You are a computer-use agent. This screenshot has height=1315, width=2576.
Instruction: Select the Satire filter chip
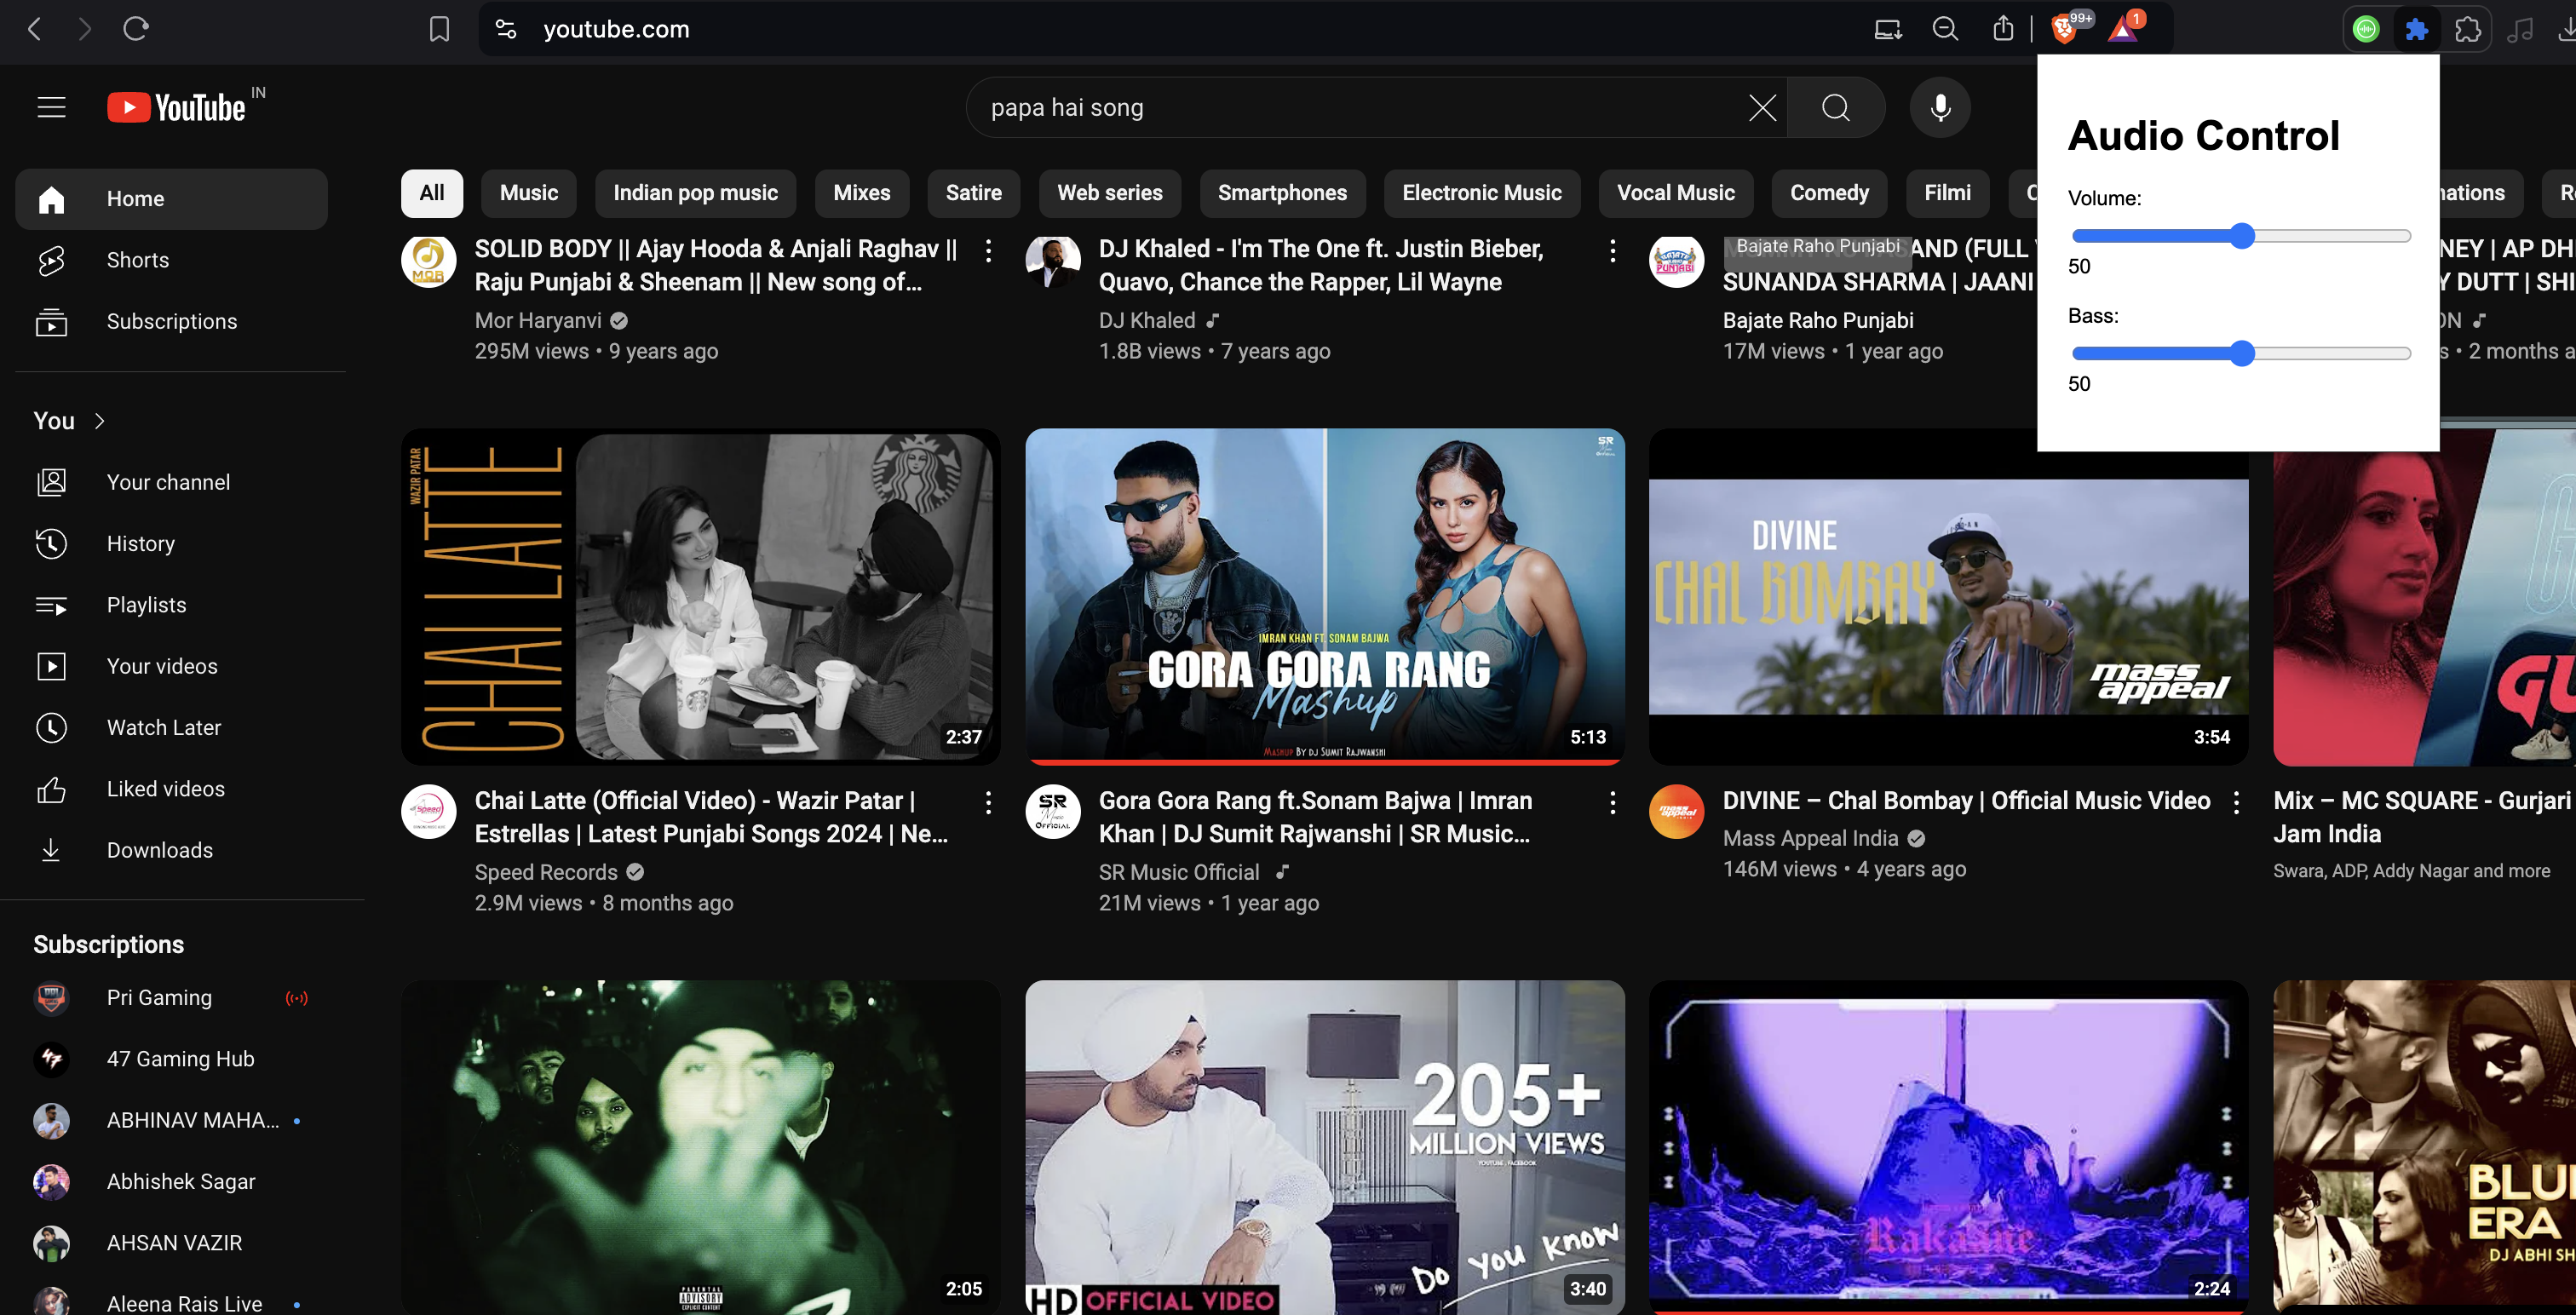coord(974,193)
